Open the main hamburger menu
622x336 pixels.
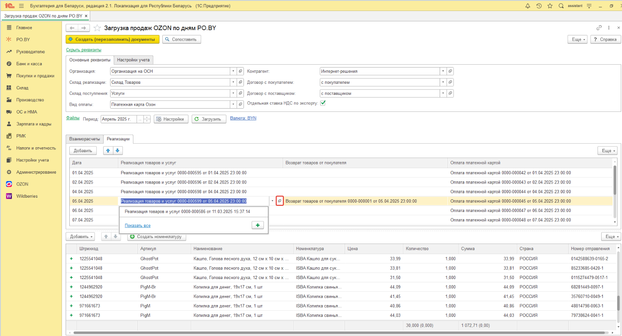21,6
